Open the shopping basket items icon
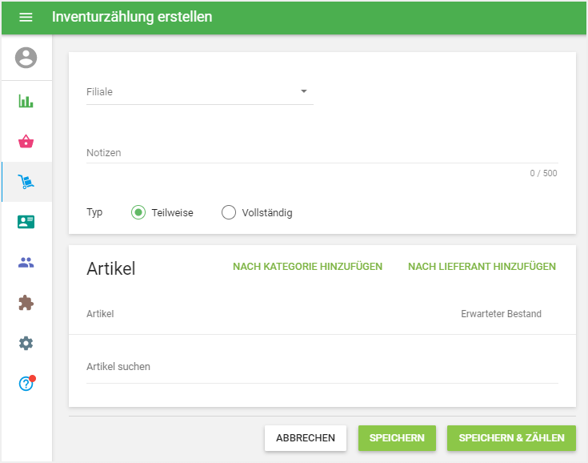Image resolution: width=588 pixels, height=463 pixels. pos(26,142)
